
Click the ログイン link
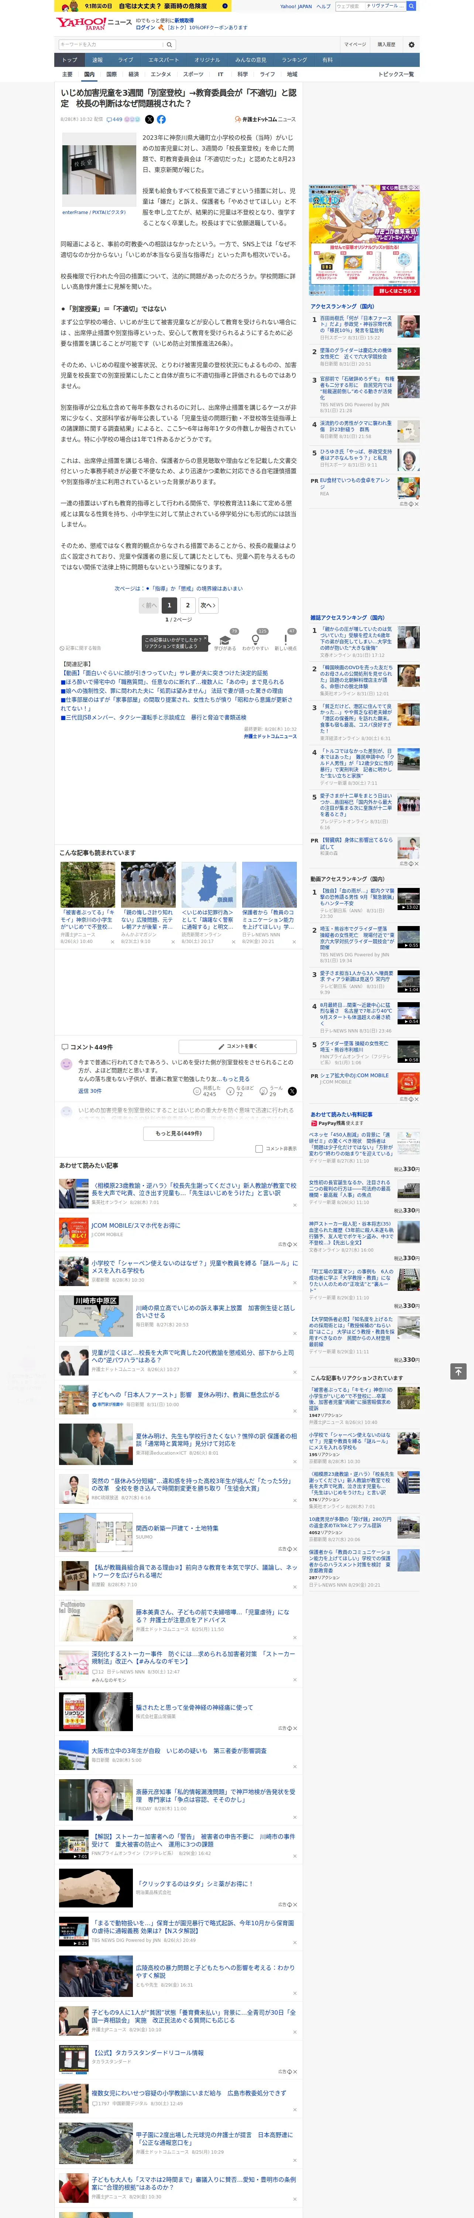(x=145, y=28)
